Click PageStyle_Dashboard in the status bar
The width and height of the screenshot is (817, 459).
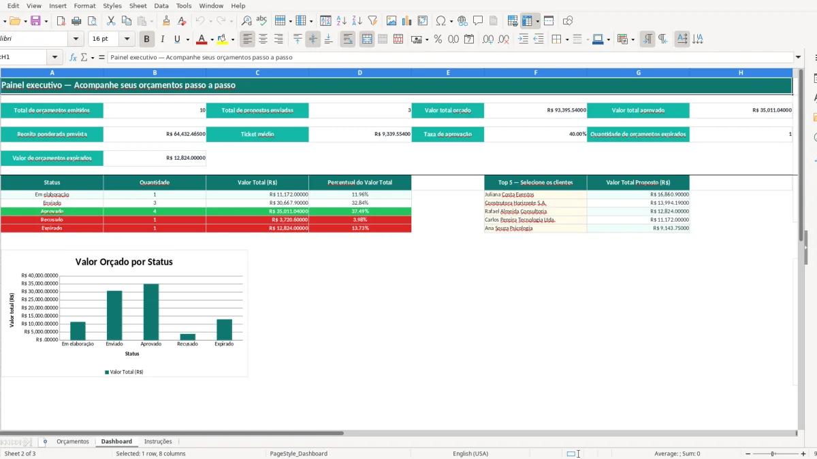coord(299,454)
